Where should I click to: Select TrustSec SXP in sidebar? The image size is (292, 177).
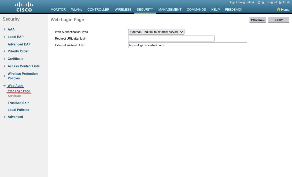click(18, 103)
